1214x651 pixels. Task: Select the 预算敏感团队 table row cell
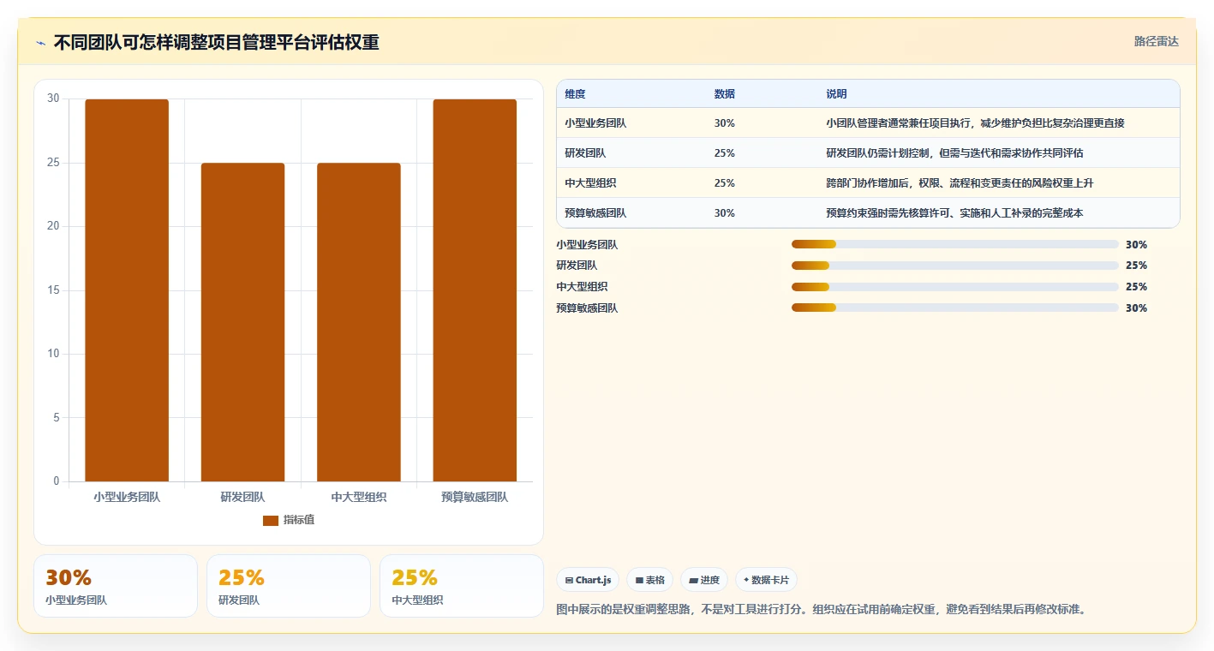[x=595, y=212]
